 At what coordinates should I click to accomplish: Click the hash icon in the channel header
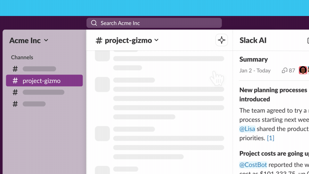tap(99, 40)
